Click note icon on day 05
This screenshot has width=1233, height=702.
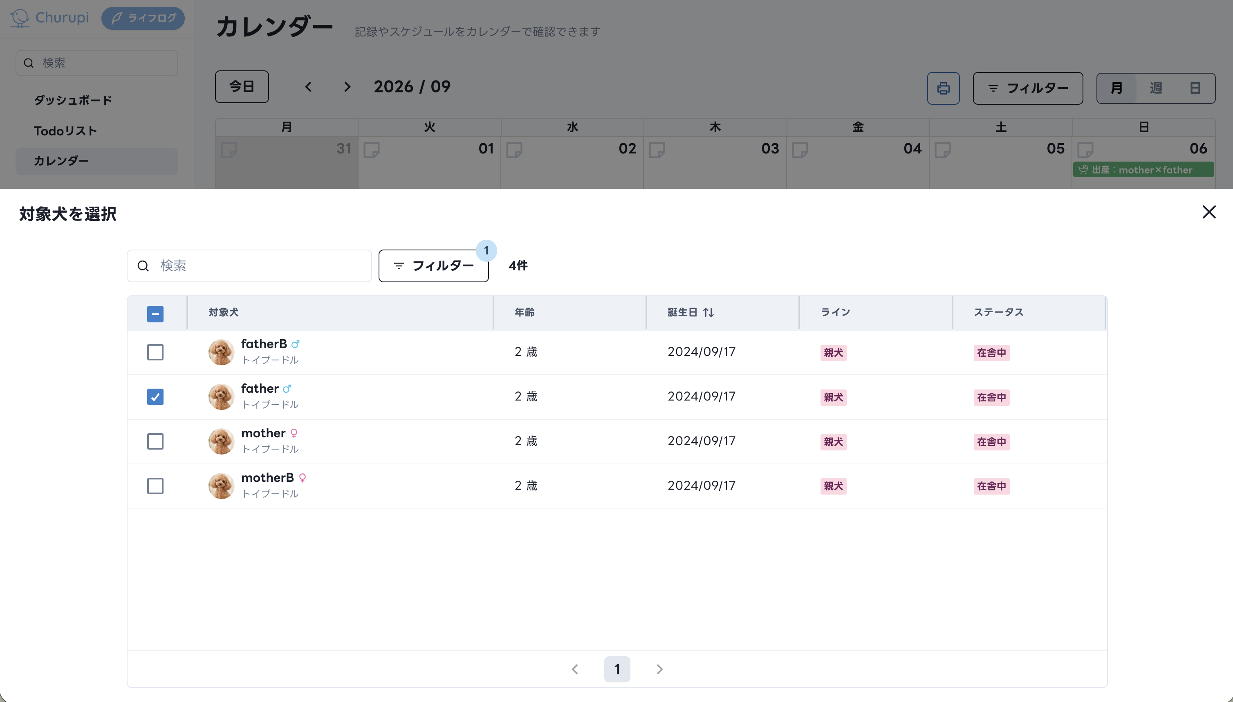click(x=942, y=150)
